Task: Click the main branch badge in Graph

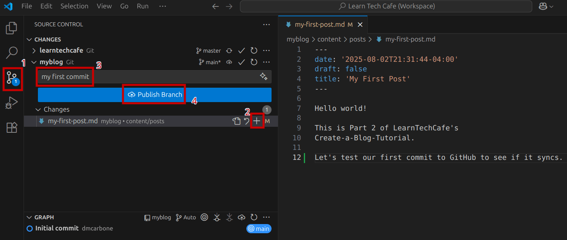Action: tap(259, 229)
